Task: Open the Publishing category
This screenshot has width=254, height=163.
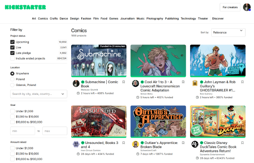Action: [x=172, y=19]
